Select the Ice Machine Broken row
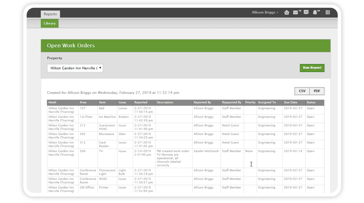Image resolution: width=364 pixels, height=203 pixels. [107, 117]
